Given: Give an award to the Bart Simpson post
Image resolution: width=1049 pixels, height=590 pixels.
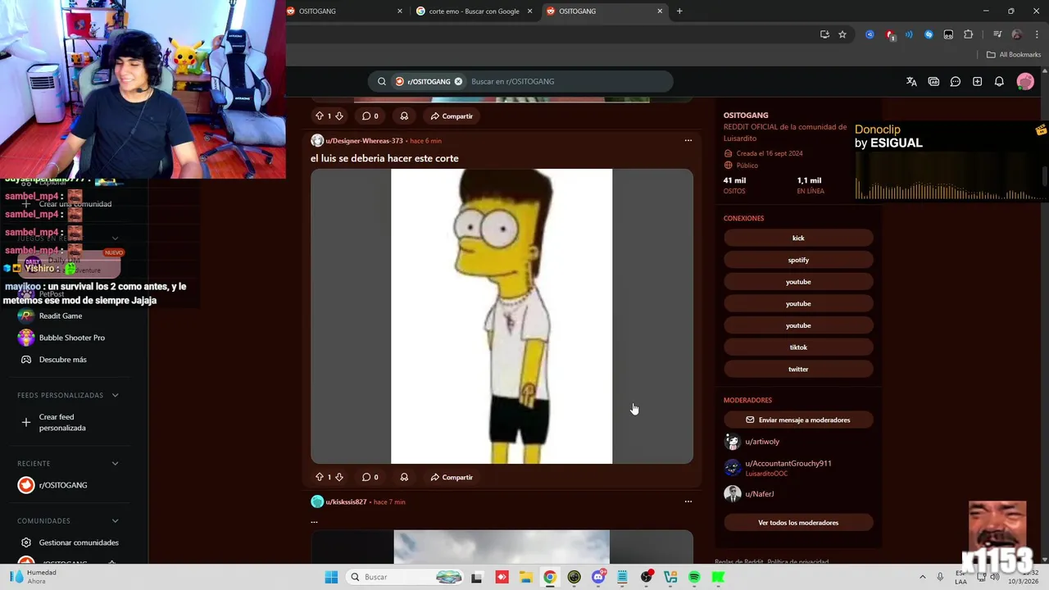Looking at the screenshot, I should [x=404, y=477].
